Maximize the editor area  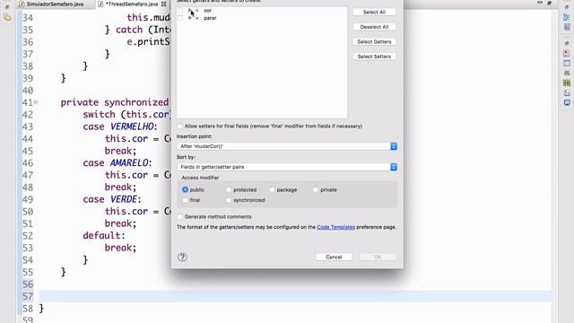[549, 3]
